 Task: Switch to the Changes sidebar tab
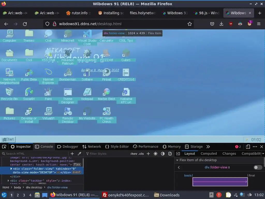(x=229, y=154)
